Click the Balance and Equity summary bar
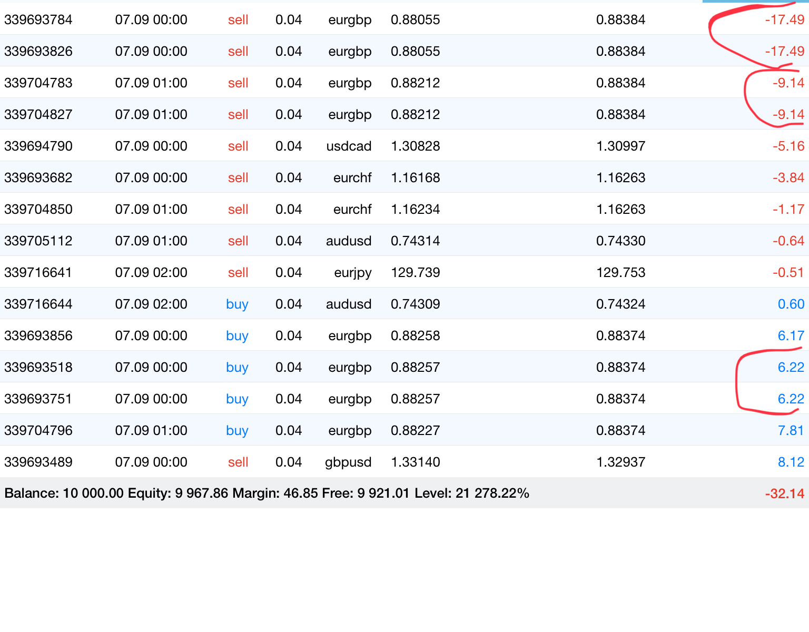The width and height of the screenshot is (809, 632). pos(267,493)
